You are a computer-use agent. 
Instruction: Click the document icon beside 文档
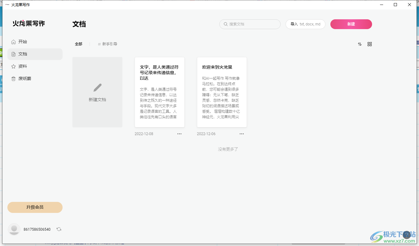[x=13, y=54]
